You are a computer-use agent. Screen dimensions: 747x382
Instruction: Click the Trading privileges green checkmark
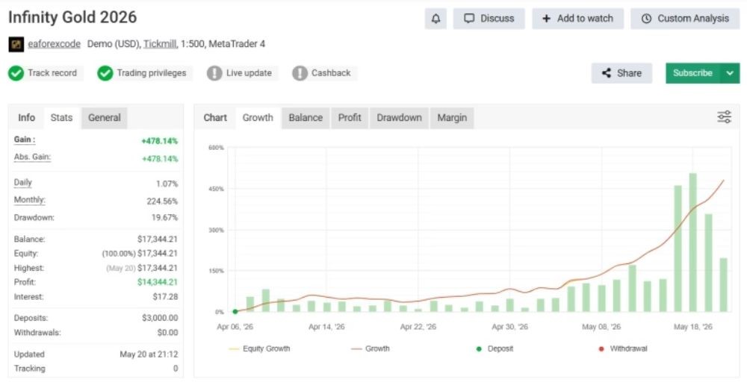click(x=105, y=73)
